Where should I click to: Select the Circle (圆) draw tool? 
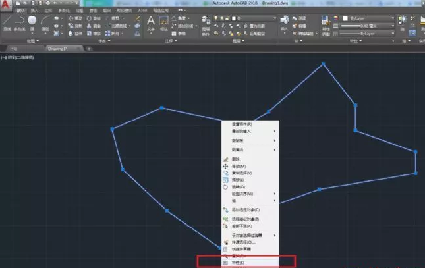point(32,23)
